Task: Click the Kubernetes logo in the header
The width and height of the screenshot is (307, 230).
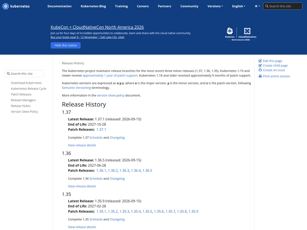Action: pyautogui.click(x=16, y=6)
